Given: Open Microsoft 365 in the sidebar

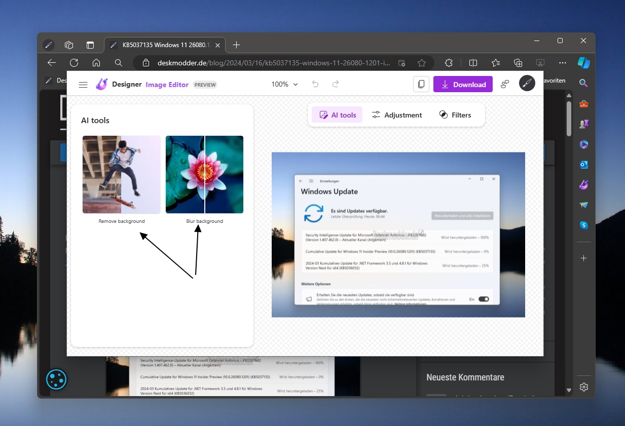Looking at the screenshot, I should 584,144.
